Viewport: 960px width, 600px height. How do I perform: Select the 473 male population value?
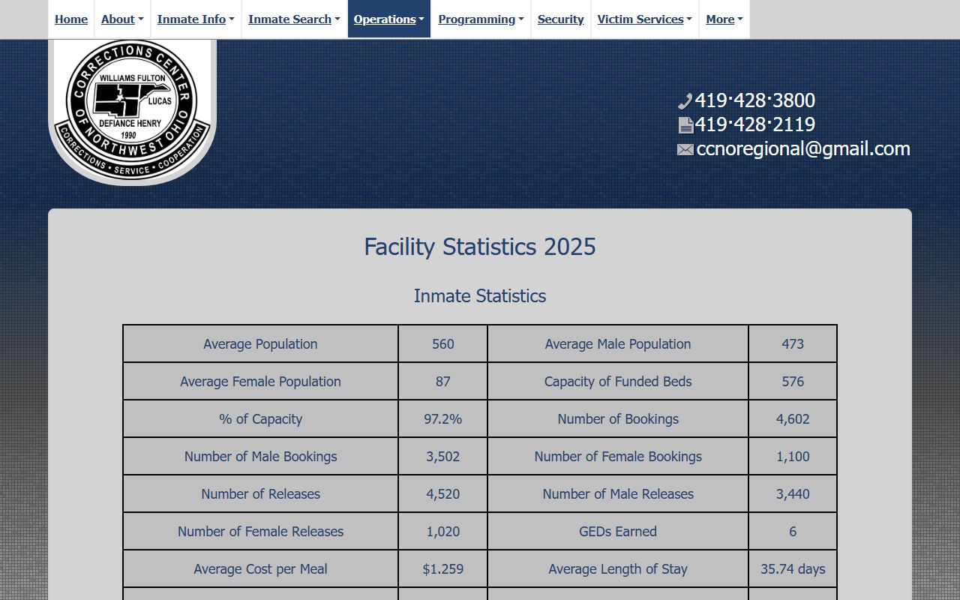793,344
